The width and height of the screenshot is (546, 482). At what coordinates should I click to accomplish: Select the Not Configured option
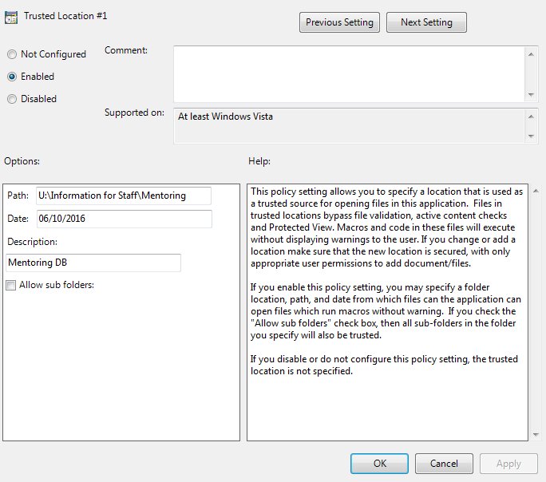click(x=12, y=54)
